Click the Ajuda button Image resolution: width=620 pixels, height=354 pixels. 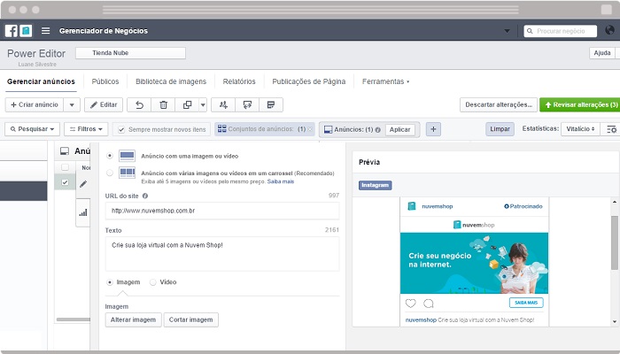(602, 53)
